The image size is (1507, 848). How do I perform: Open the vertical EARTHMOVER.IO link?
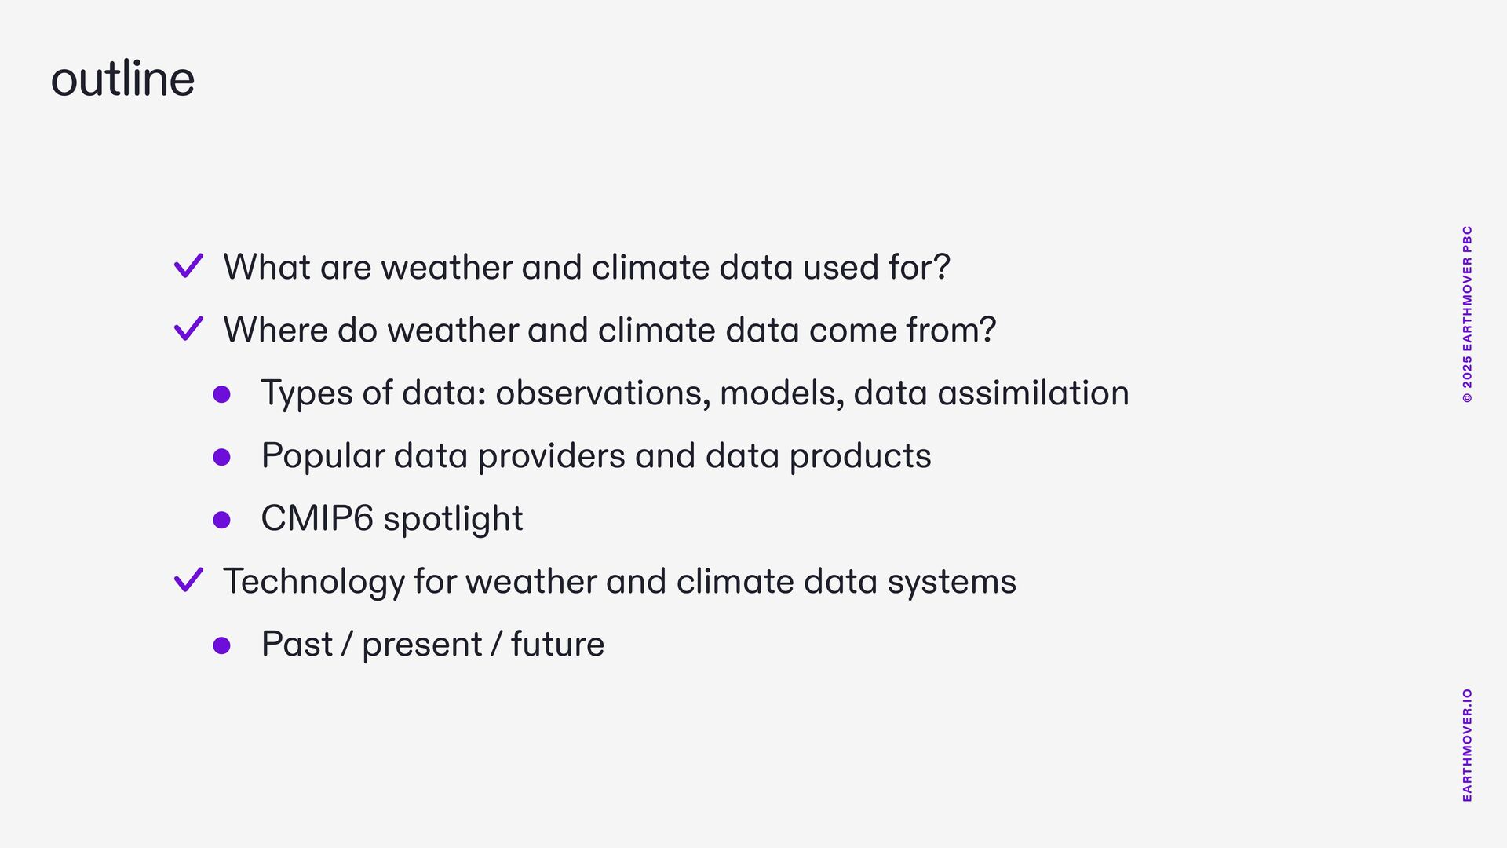(1467, 745)
